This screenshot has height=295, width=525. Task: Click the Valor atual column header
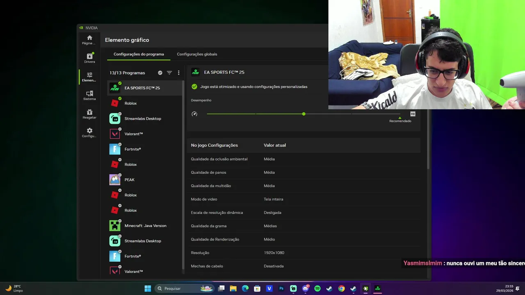click(x=275, y=145)
